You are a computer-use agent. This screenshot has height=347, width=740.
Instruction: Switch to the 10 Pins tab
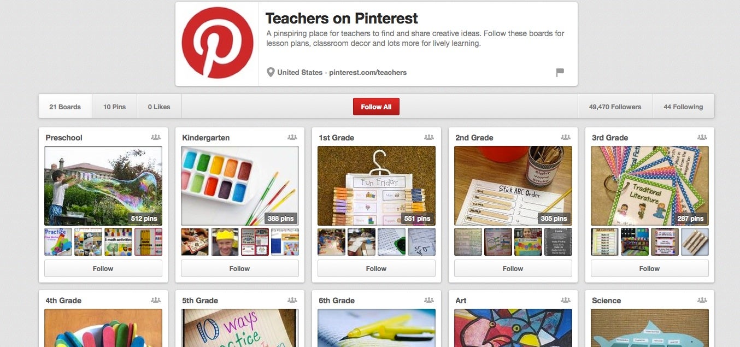pos(114,107)
